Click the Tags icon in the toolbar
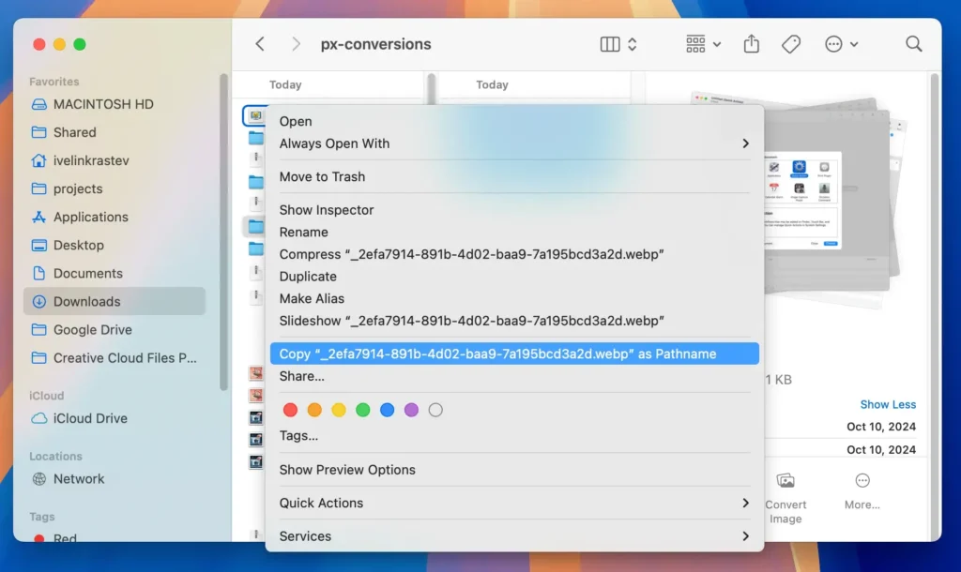Image resolution: width=961 pixels, height=572 pixels. tap(791, 44)
